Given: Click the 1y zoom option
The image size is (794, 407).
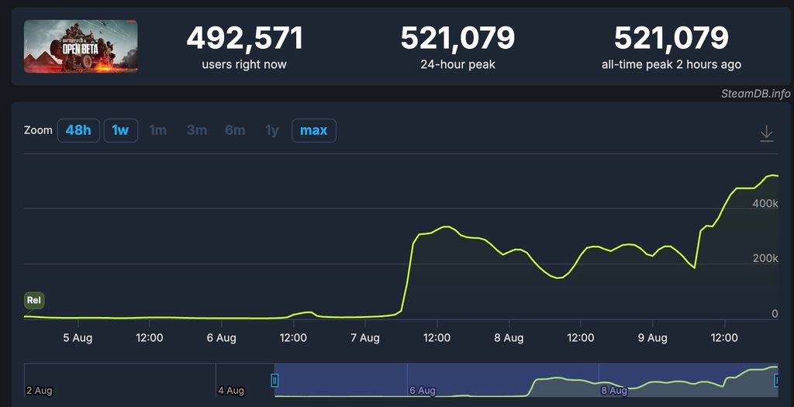Looking at the screenshot, I should [x=271, y=130].
